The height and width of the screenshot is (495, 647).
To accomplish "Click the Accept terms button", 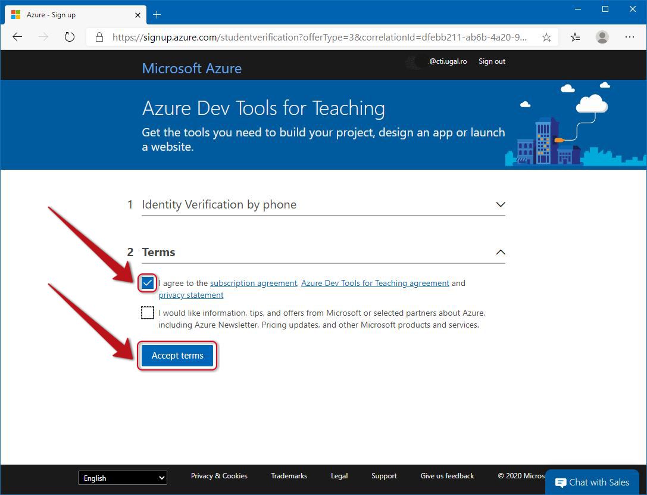I will 177,356.
